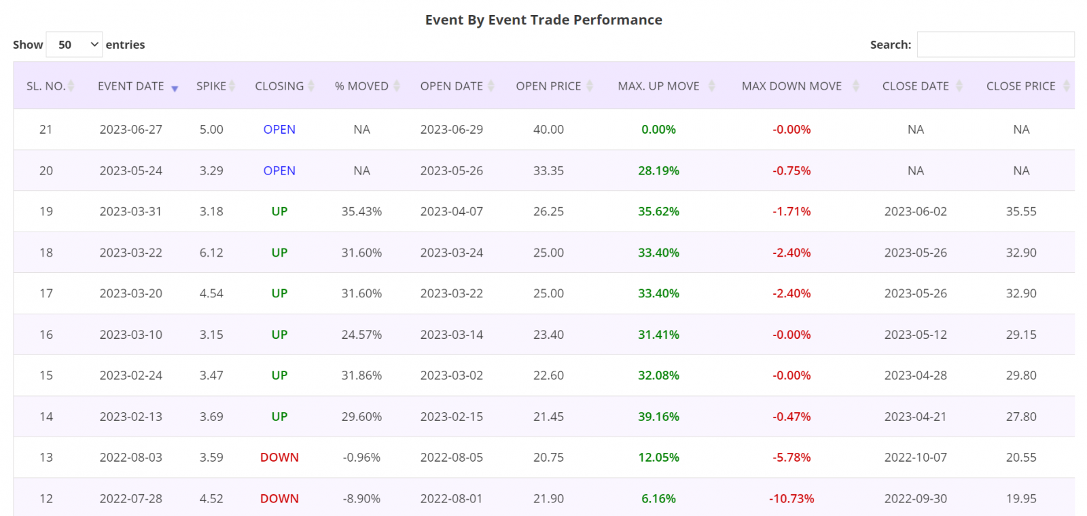
Task: Sort by % MOVED column arrows
Action: pyautogui.click(x=397, y=86)
